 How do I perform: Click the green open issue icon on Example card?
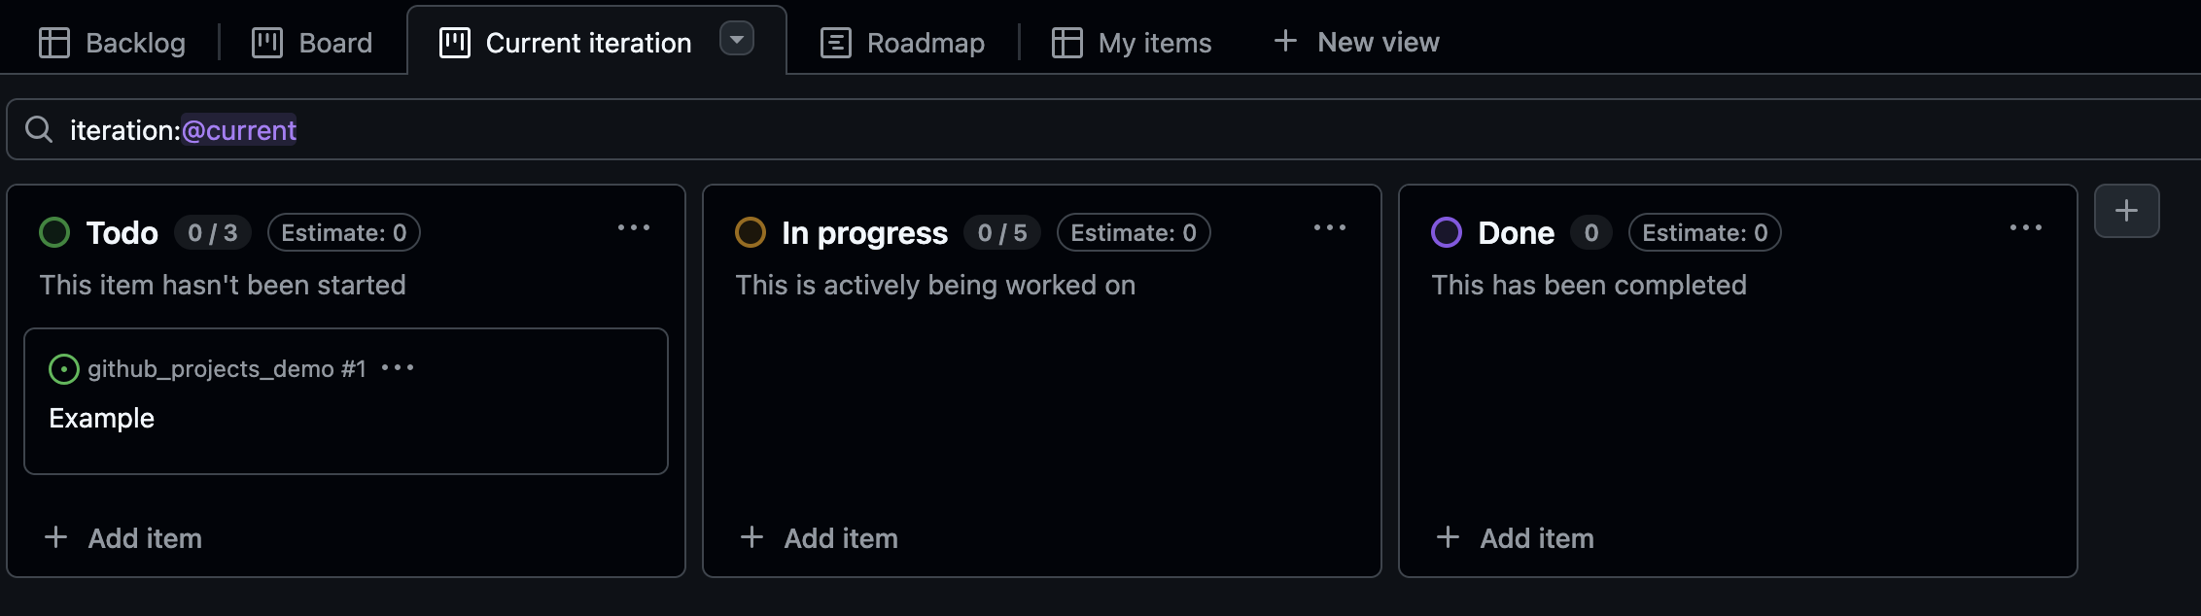point(62,367)
